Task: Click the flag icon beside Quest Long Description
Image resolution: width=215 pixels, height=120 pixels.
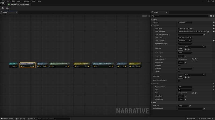Action: [204, 35]
